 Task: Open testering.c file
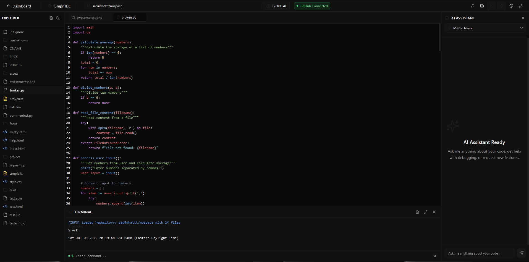pos(32,223)
